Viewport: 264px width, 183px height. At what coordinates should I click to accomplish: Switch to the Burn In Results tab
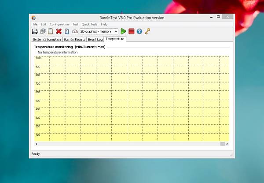coord(74,39)
